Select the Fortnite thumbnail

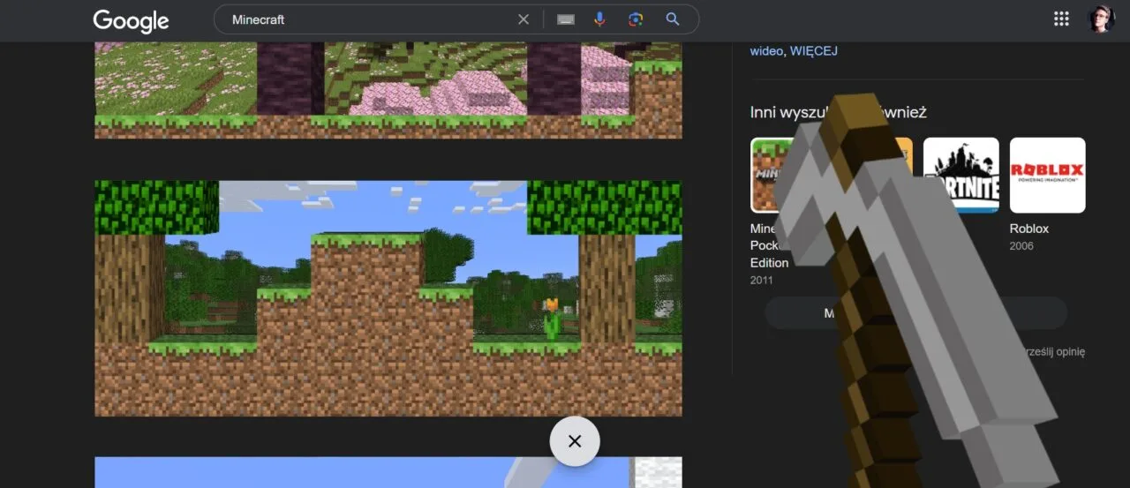(960, 175)
